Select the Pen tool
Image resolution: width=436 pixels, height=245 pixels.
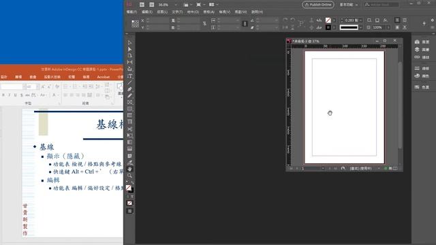(x=129, y=89)
